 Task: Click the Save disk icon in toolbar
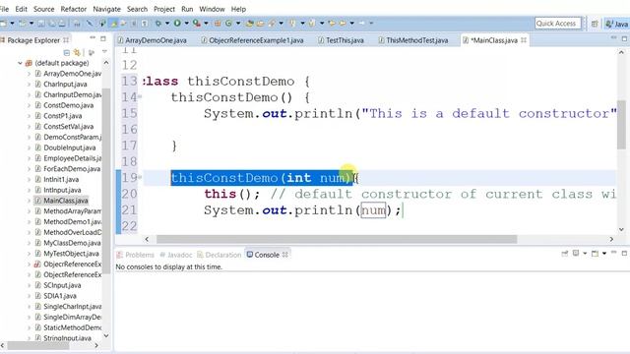coord(41,24)
